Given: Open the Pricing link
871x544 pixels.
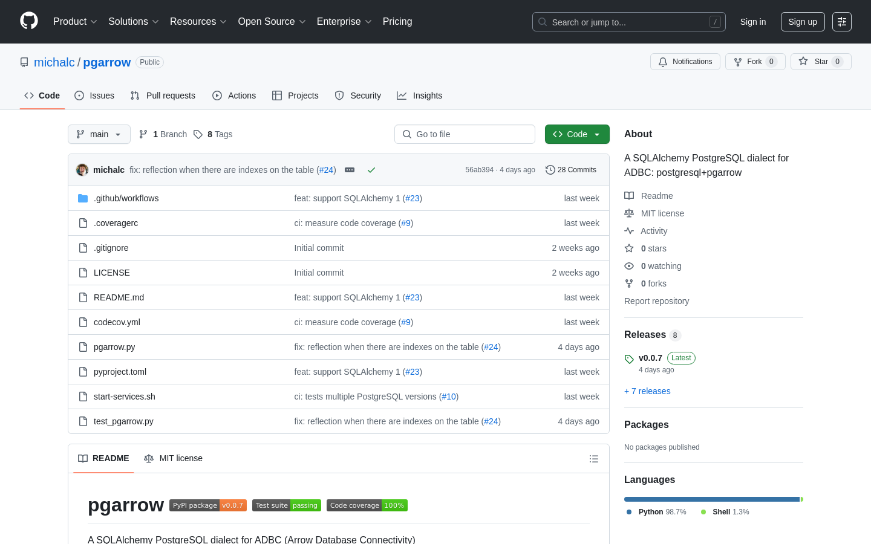Looking at the screenshot, I should (397, 22).
